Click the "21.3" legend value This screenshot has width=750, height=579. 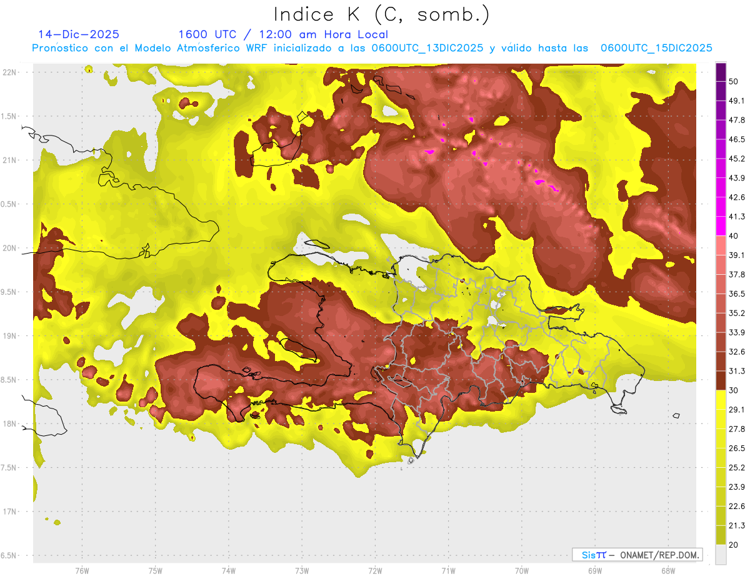[x=737, y=525]
